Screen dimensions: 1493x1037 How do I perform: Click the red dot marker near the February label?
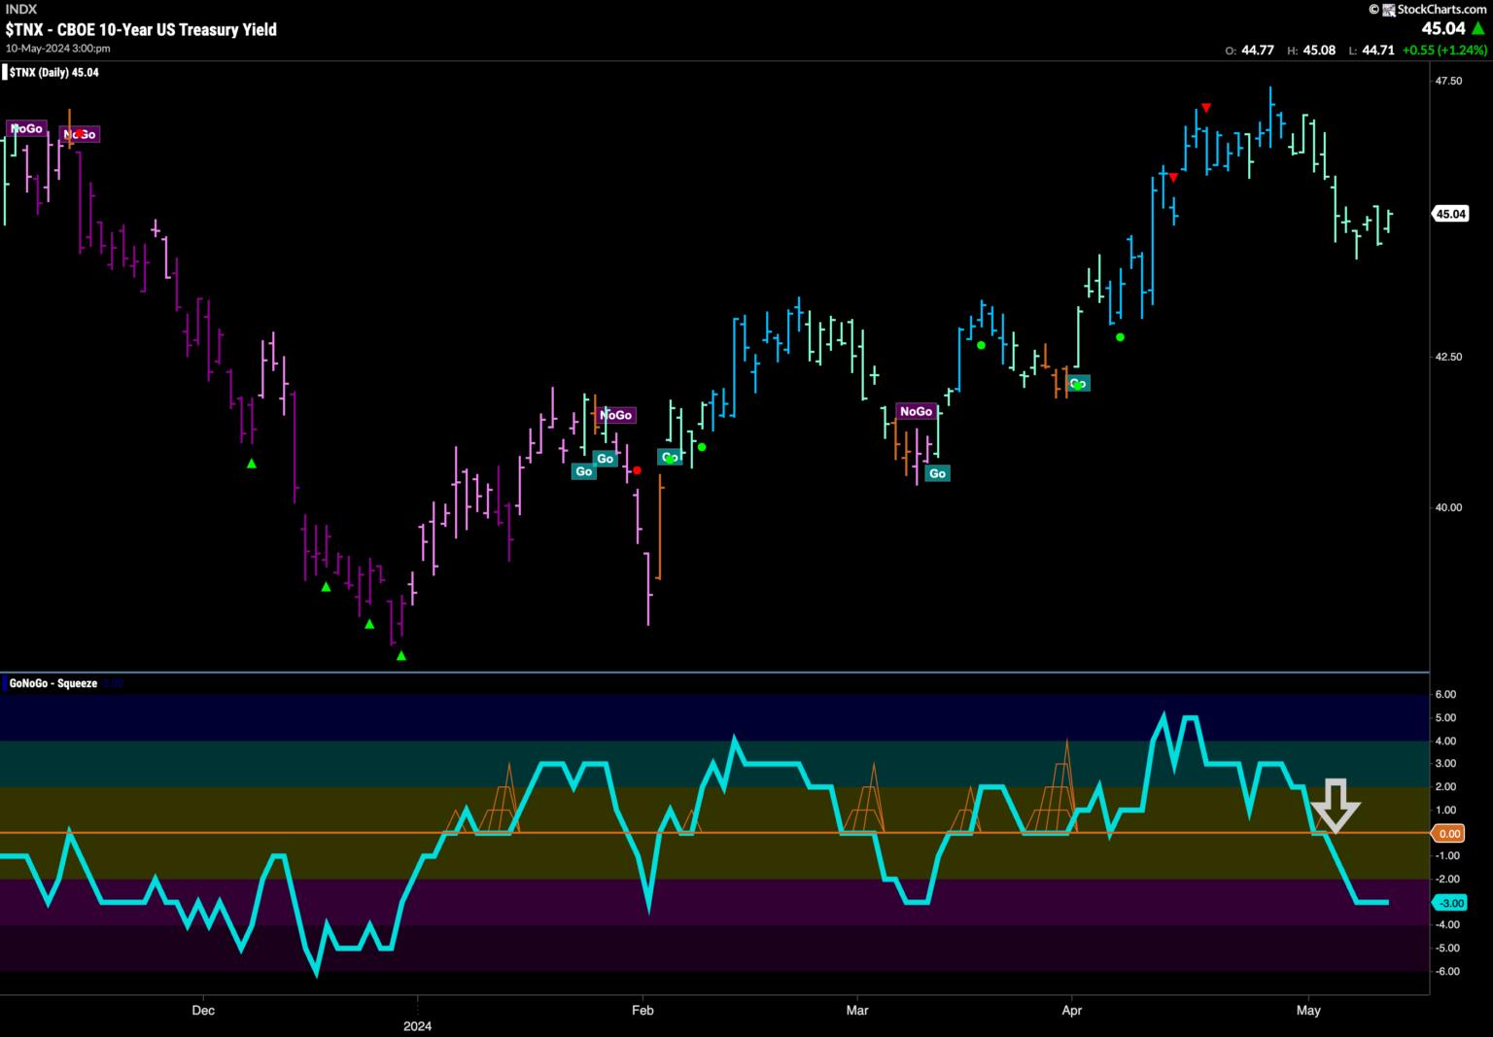[x=637, y=470]
